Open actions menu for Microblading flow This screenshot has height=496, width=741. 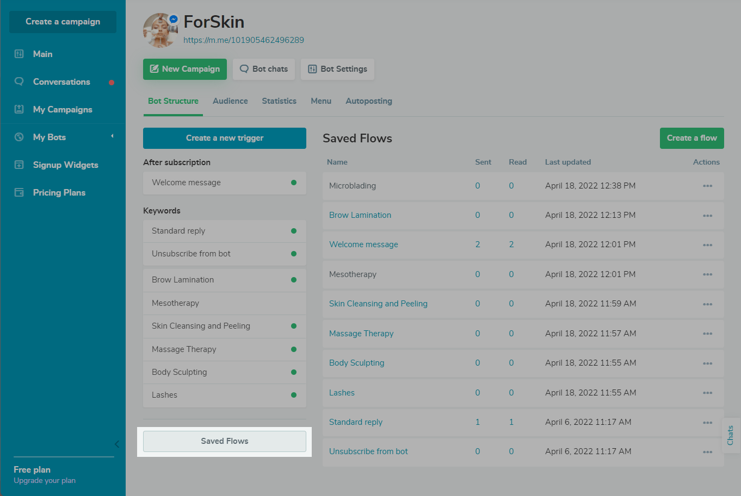(x=707, y=186)
